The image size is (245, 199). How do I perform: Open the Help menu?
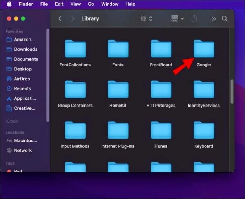point(130,4)
